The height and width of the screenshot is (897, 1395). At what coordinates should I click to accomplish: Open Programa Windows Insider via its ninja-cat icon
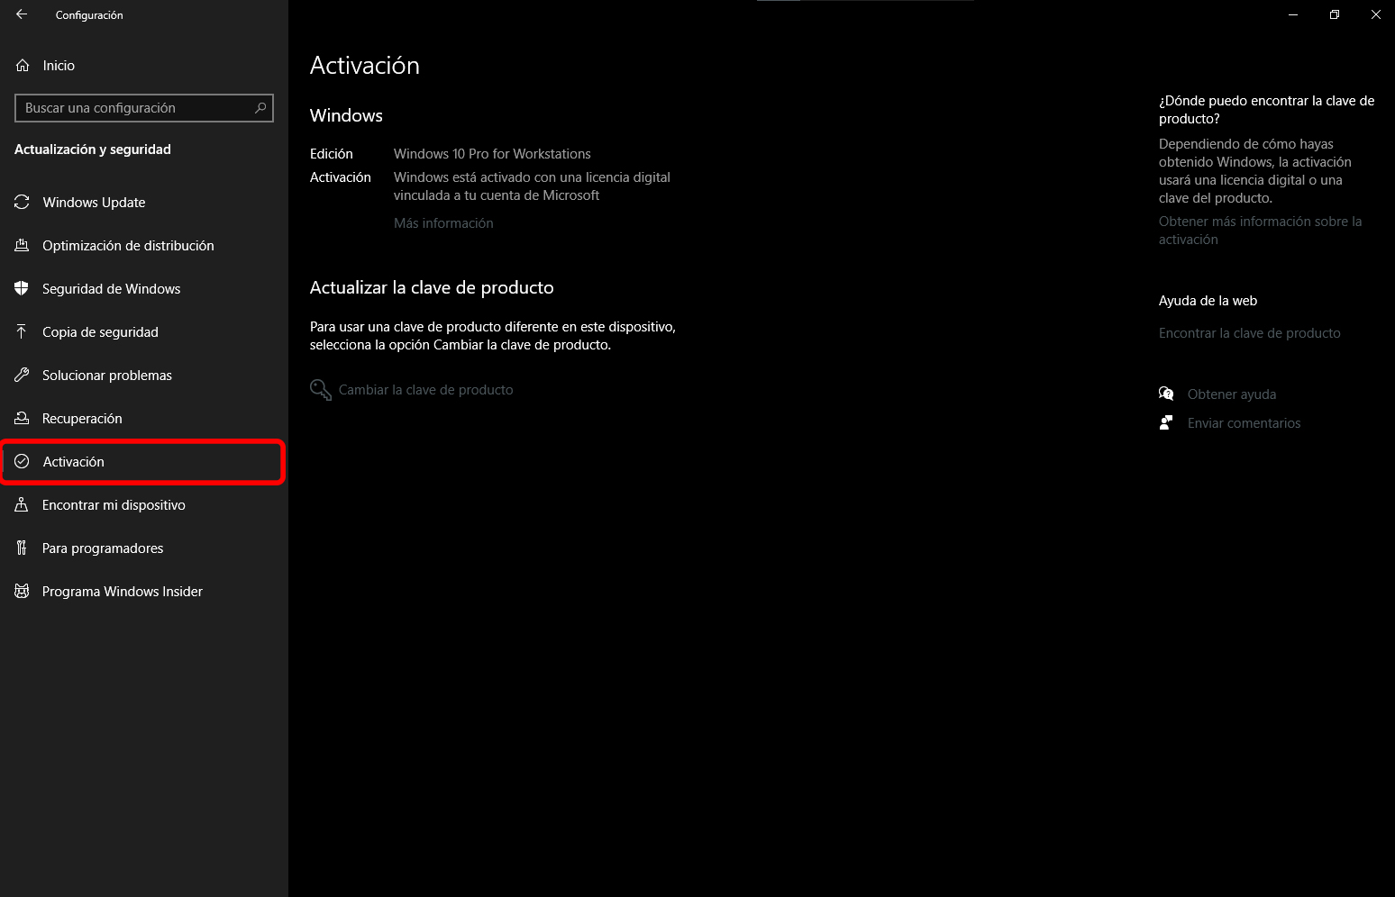click(x=22, y=591)
